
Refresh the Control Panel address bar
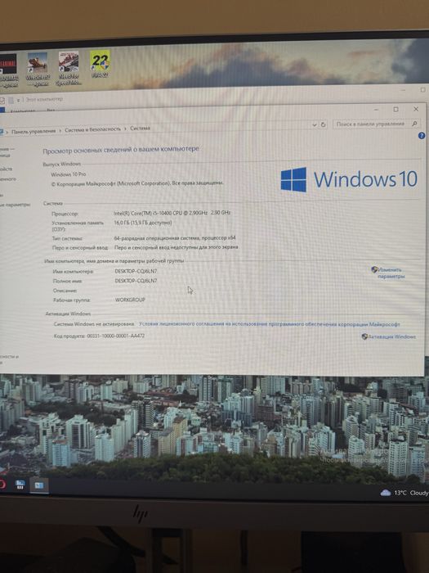coord(323,124)
